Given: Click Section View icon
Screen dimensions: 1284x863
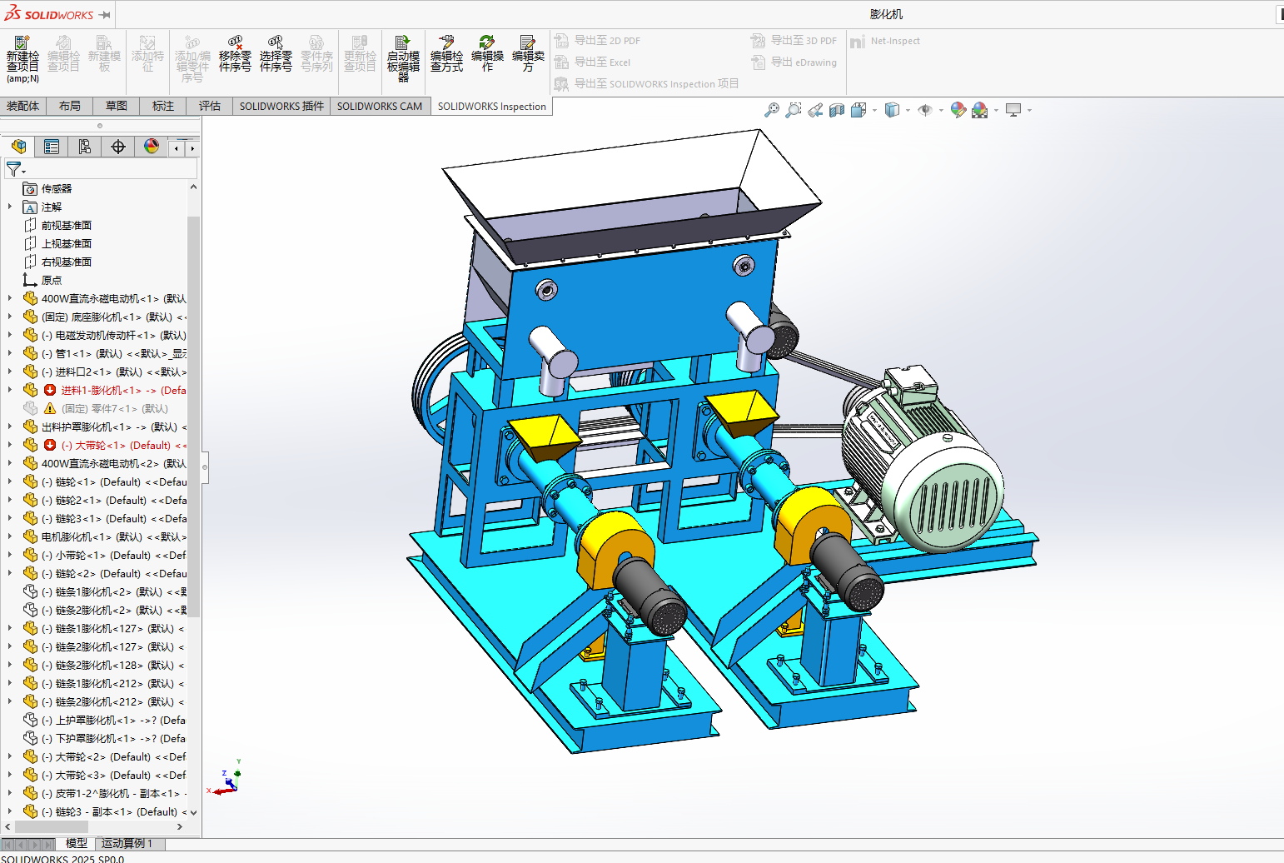Looking at the screenshot, I should (837, 110).
